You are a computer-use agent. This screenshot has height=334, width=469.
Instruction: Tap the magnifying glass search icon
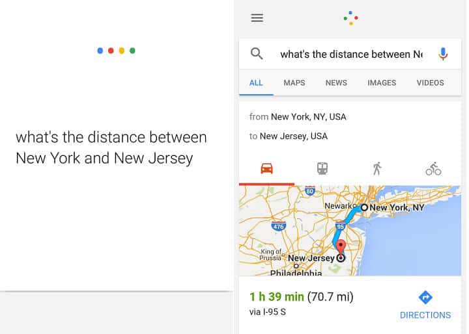coord(257,54)
